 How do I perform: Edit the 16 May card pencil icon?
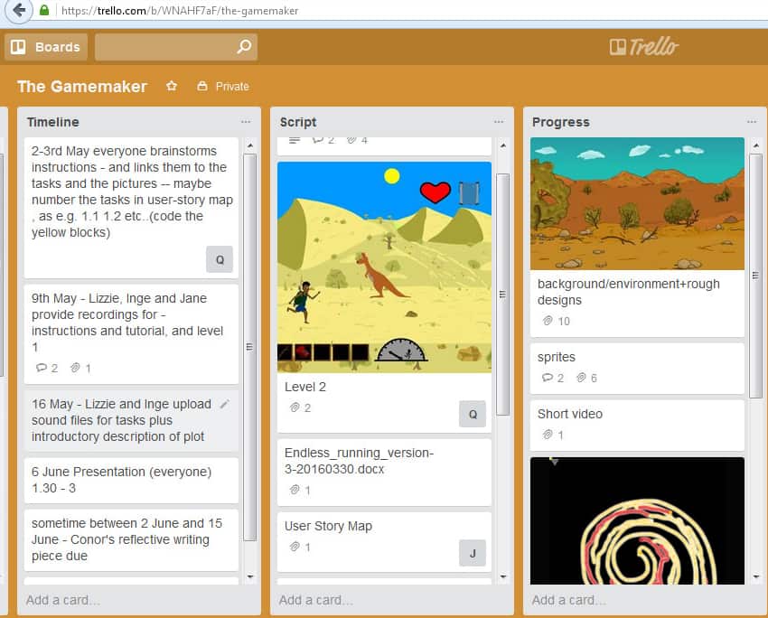click(x=225, y=404)
